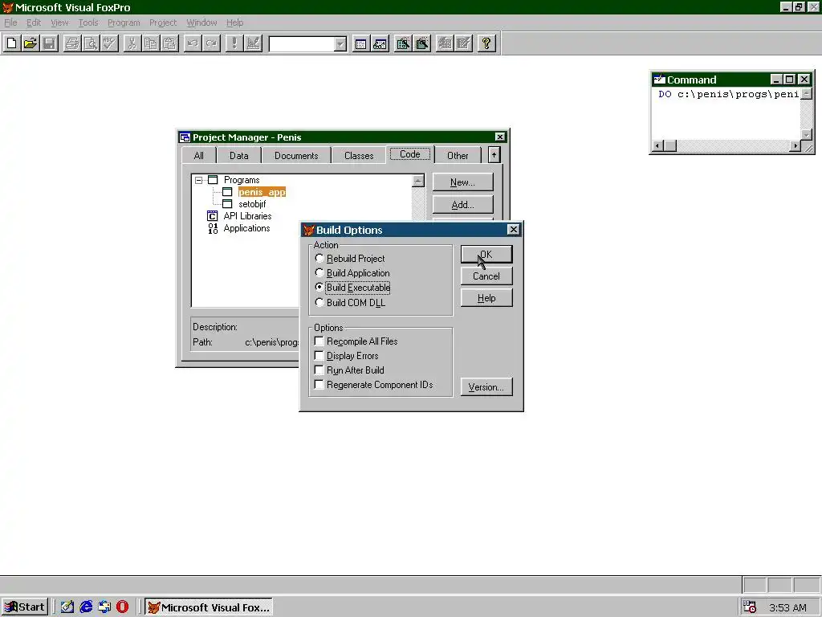Screen dimensions: 822x617
Task: Click the Command window's right scroll arrow
Action: (796, 146)
